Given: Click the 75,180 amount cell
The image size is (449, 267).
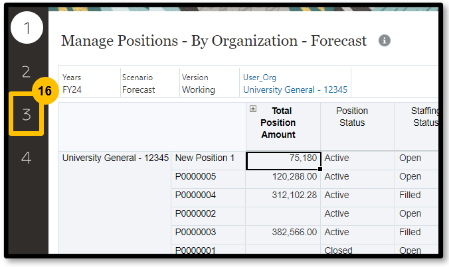Looking at the screenshot, I should (284, 159).
